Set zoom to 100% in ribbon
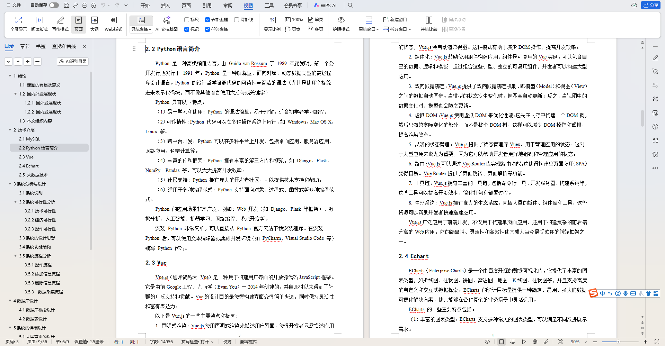This screenshot has height=346, width=665. 294,20
